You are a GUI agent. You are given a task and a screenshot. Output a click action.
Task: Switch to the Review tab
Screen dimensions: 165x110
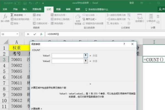point(68,9)
